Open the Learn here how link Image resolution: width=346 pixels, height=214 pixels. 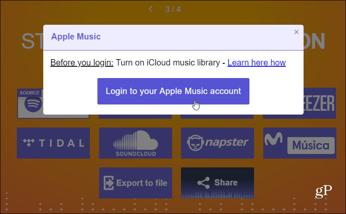[x=257, y=63]
